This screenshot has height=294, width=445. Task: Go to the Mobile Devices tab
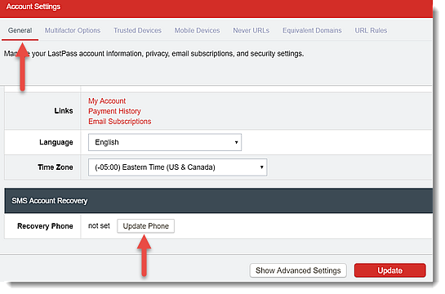tap(198, 30)
